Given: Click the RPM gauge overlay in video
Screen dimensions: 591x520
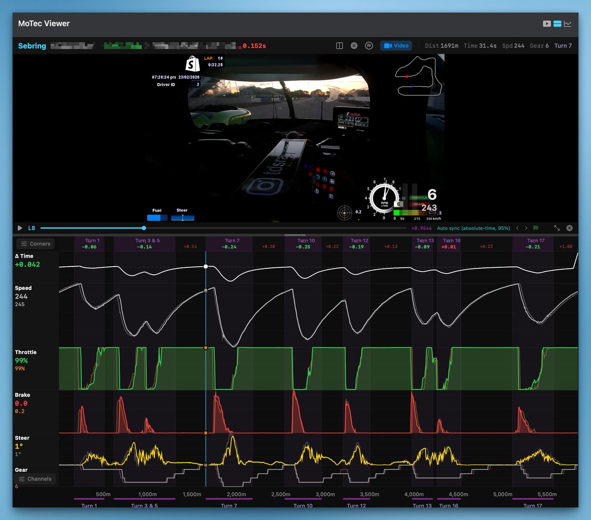Looking at the screenshot, I should pos(384,198).
